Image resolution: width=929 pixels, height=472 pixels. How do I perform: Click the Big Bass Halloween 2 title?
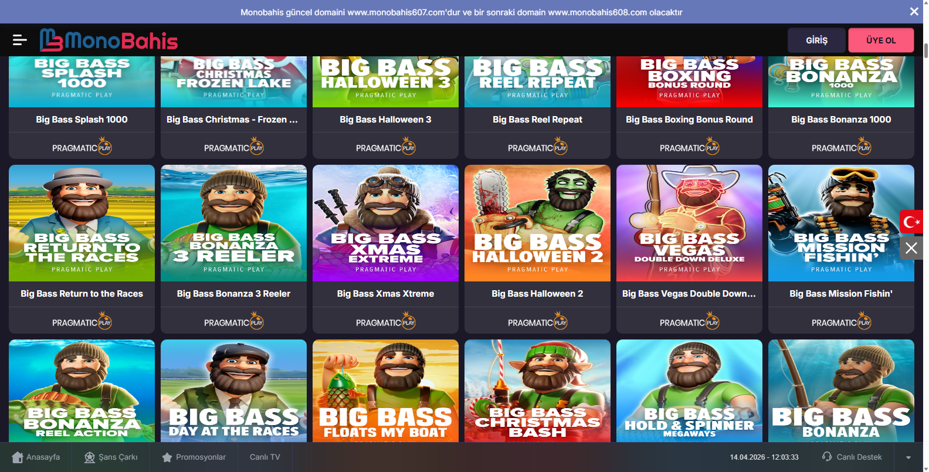(537, 294)
